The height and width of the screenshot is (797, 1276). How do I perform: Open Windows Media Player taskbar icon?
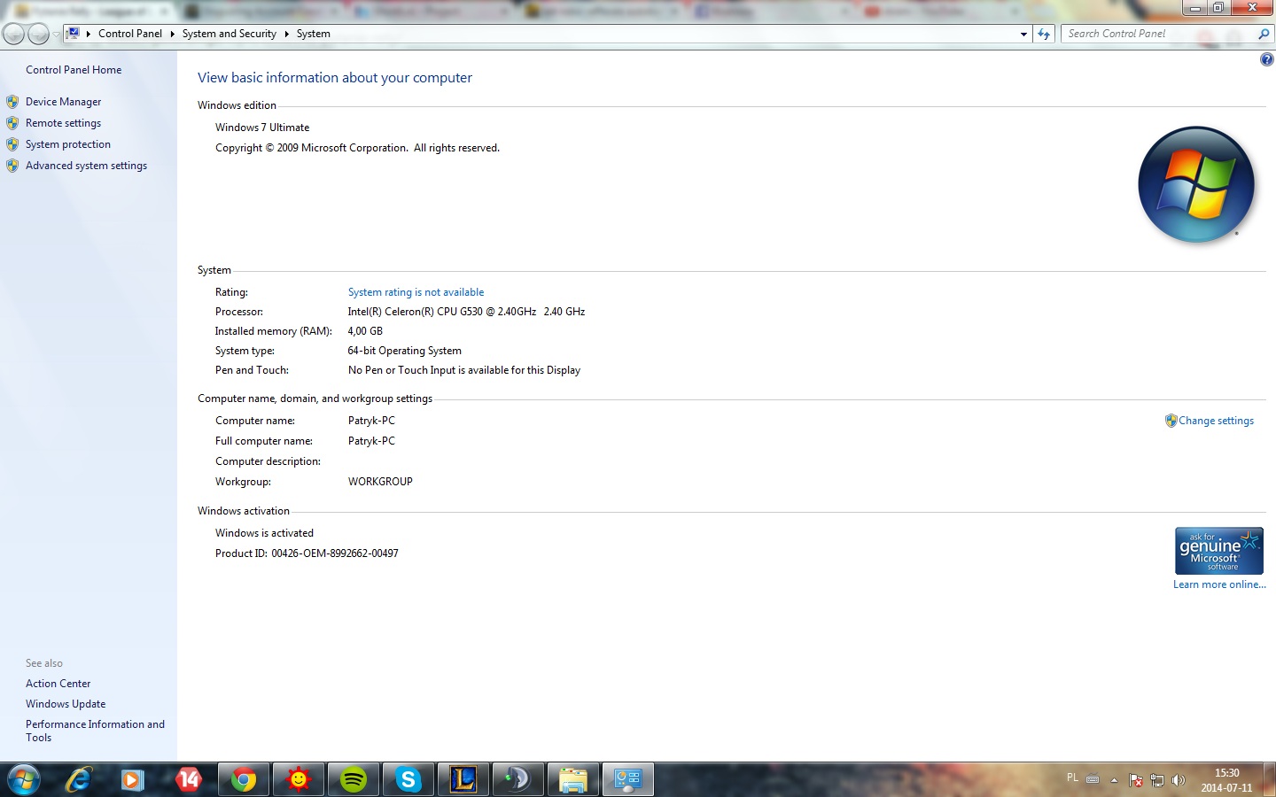(133, 779)
